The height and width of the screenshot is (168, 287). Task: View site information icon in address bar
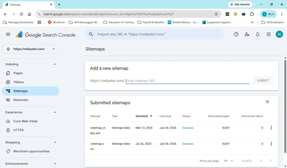pyautogui.click(x=39, y=14)
